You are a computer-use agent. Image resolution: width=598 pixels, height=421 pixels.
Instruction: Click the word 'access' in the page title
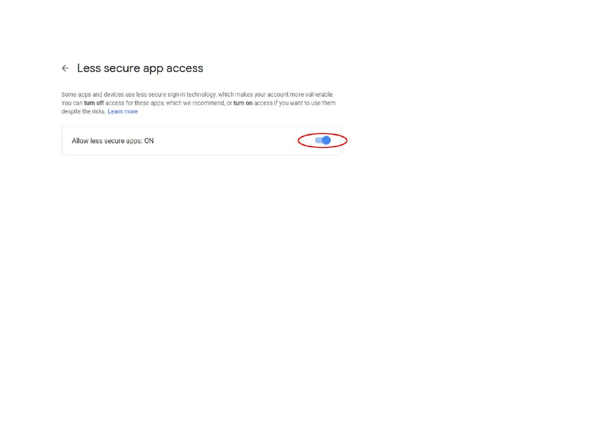pos(185,69)
